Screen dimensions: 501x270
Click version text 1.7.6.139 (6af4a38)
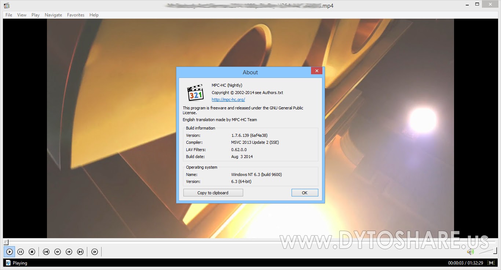pos(249,135)
